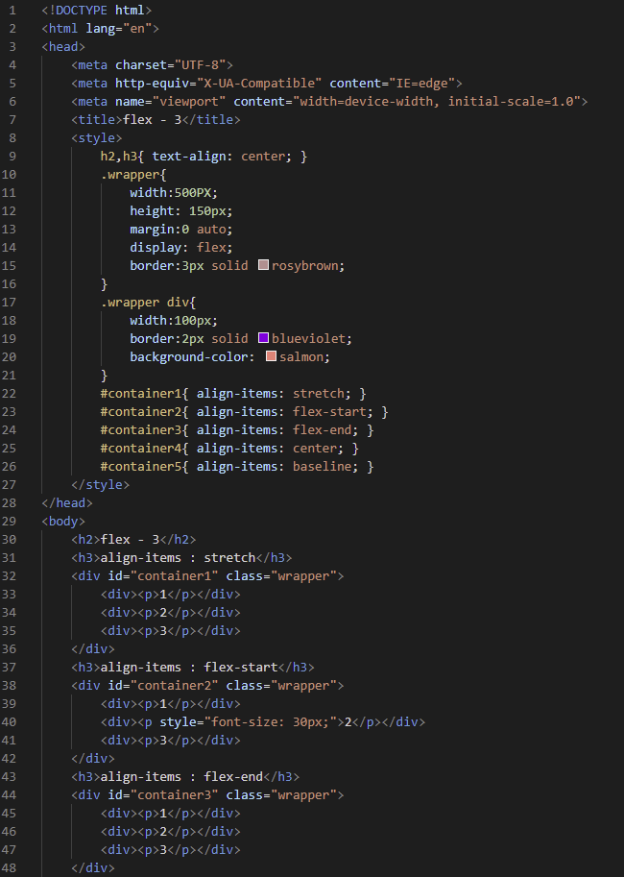Click the margin:0 auto declaration
Image resolution: width=624 pixels, height=877 pixels.
[181, 229]
